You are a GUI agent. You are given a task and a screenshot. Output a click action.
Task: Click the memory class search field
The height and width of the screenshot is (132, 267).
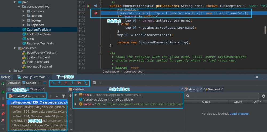(x=222, y=96)
